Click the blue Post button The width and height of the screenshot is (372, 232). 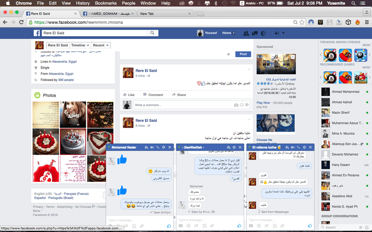[243, 54]
